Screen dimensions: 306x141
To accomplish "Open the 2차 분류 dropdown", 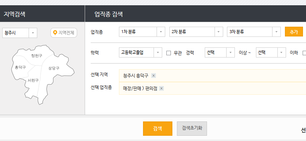I will 196,32.
